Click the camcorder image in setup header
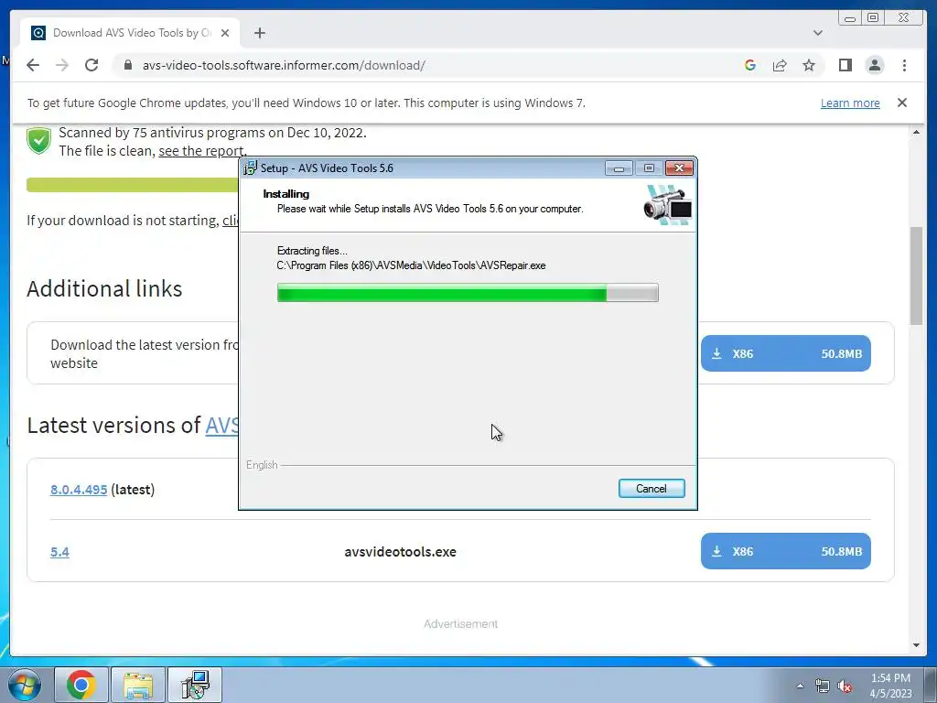The height and width of the screenshot is (703, 937). [668, 204]
